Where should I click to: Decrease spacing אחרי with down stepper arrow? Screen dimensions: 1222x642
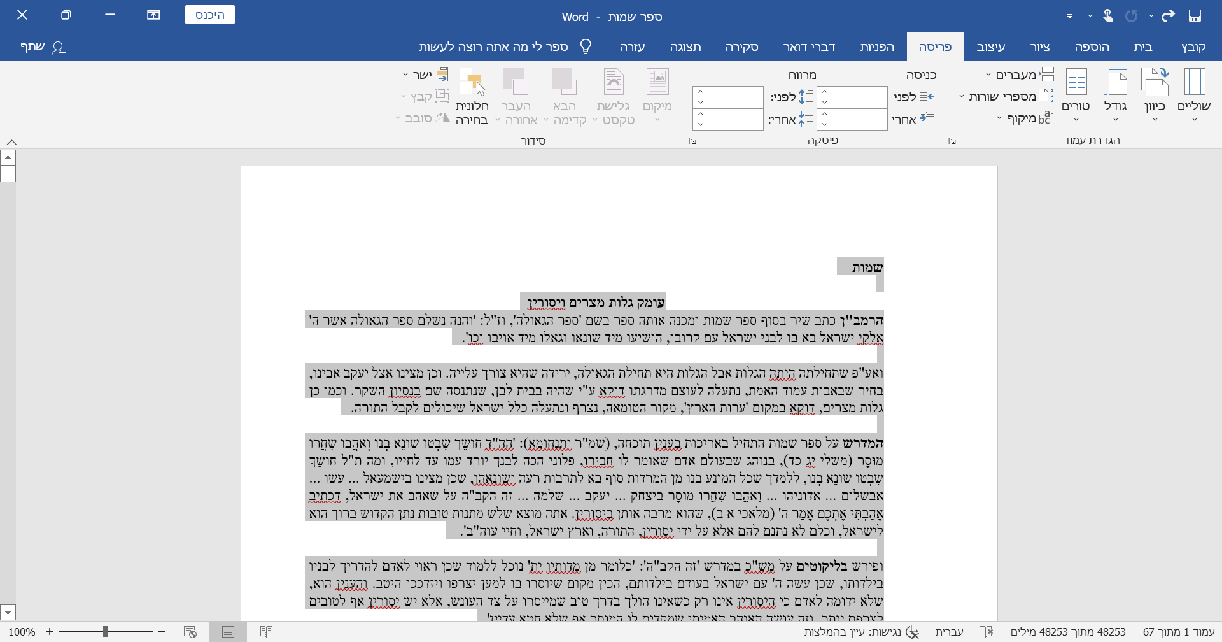pyautogui.click(x=701, y=124)
